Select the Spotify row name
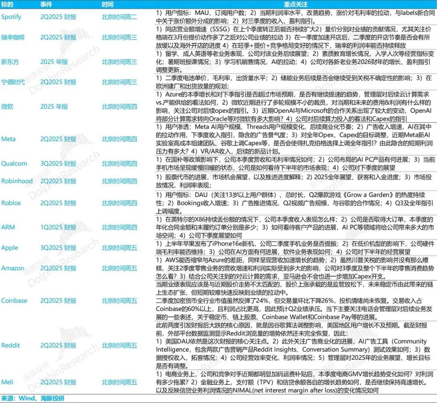Screen dimensions: 437x403 tap(11, 17)
